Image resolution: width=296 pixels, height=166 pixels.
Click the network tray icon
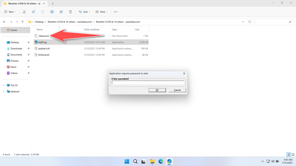(x=268, y=161)
